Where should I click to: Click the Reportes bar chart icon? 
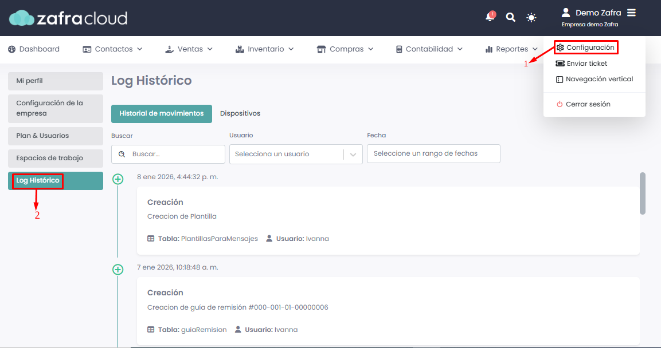pyautogui.click(x=489, y=49)
